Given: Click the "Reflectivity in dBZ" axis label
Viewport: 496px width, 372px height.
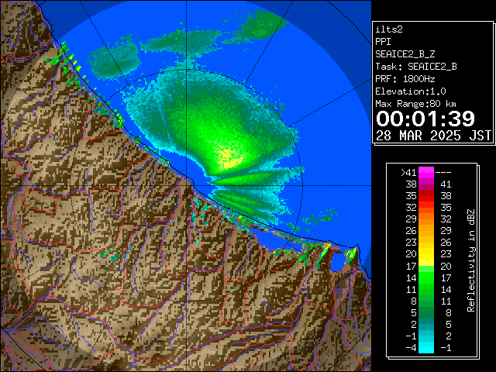Looking at the screenshot, I should 471,260.
